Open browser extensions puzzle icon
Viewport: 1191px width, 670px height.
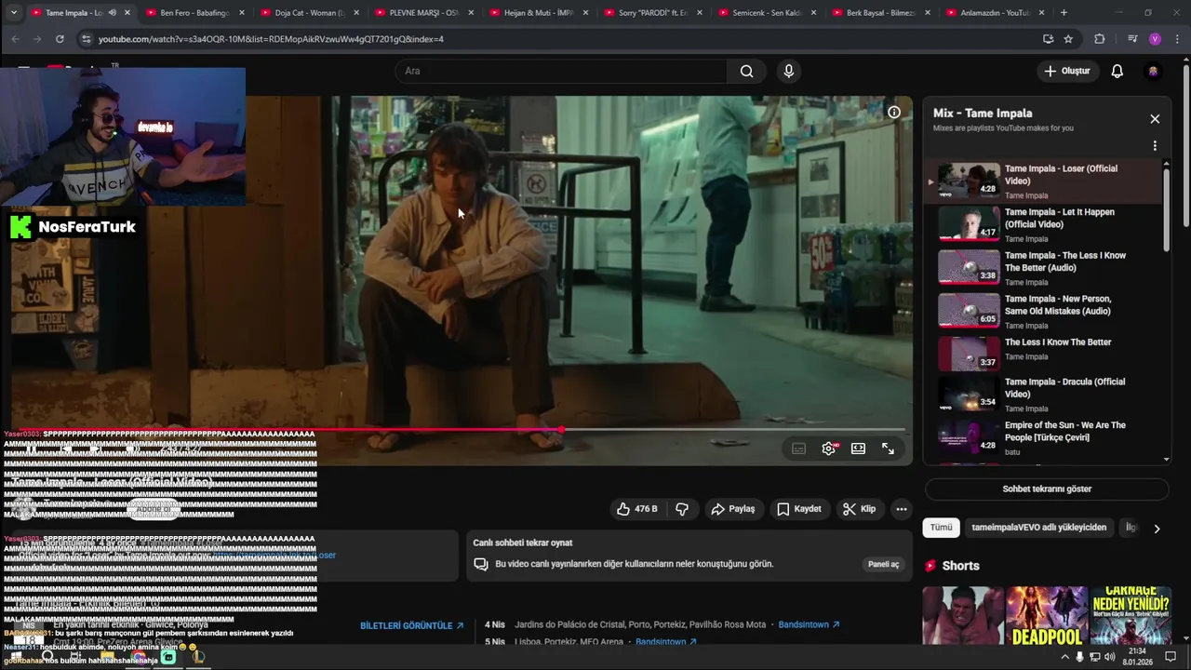[x=1099, y=39]
